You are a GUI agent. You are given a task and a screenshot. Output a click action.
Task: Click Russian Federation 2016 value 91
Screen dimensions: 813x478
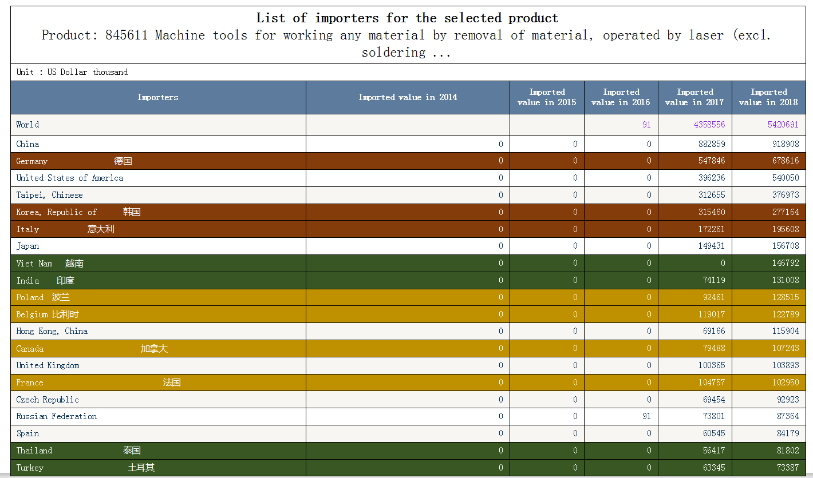[x=646, y=416]
